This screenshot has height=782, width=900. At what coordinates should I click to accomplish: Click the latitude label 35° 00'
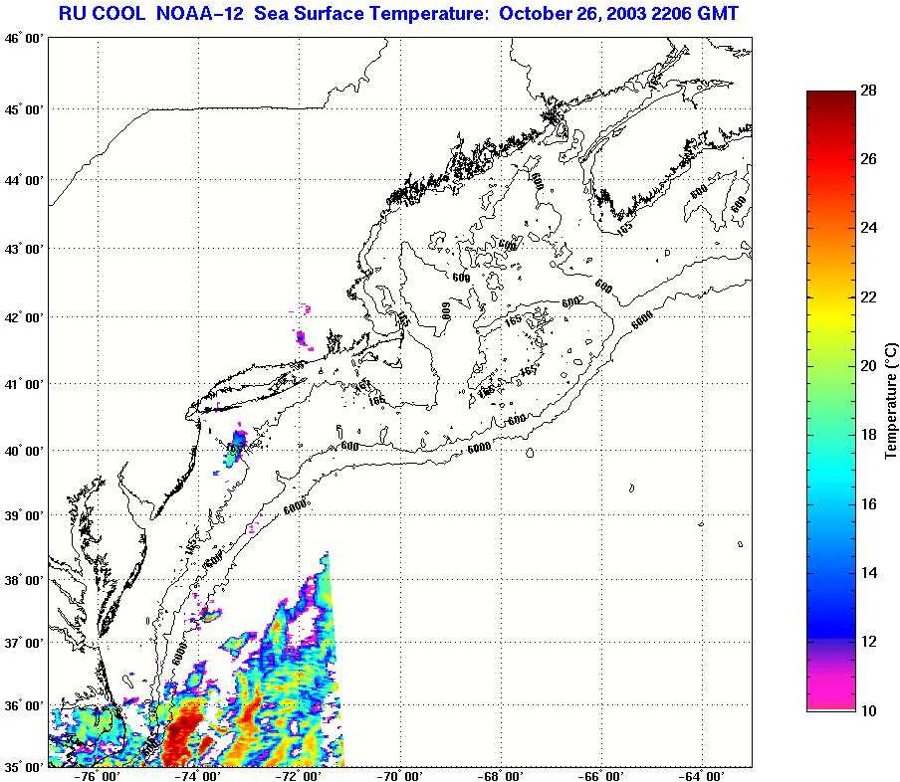click(x=24, y=767)
